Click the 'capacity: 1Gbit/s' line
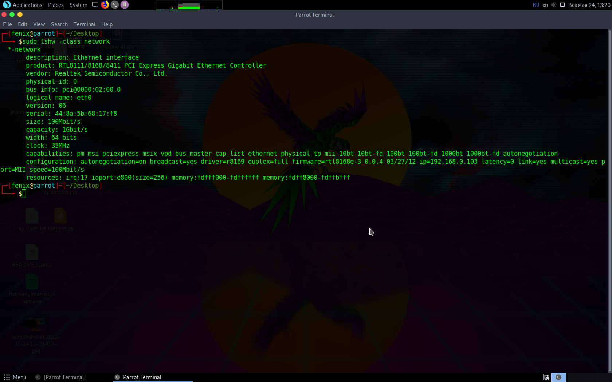Screen dimensions: 612x382 (x=57, y=130)
